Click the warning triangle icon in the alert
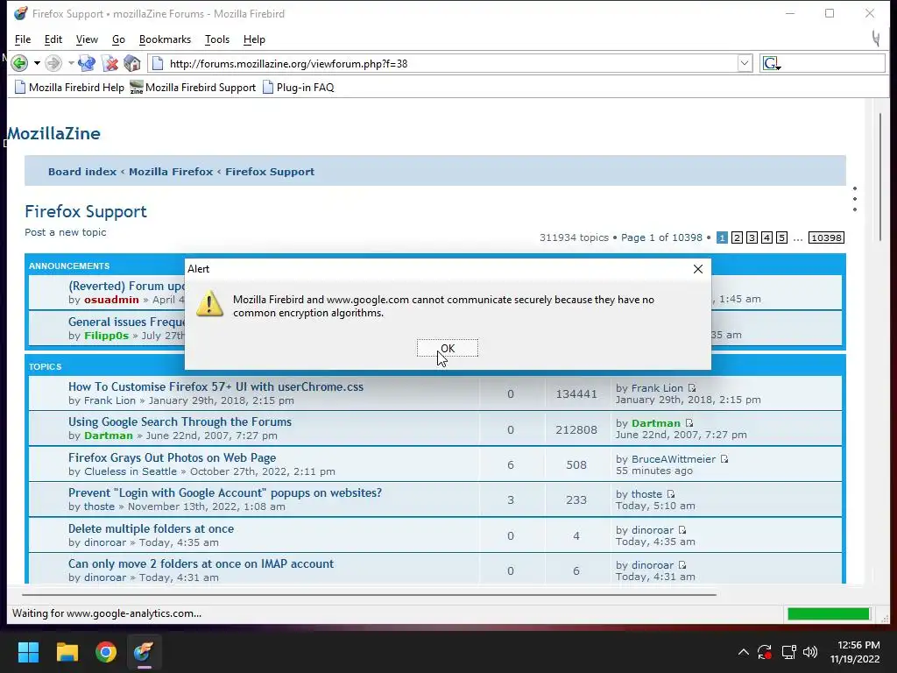 pyautogui.click(x=209, y=303)
